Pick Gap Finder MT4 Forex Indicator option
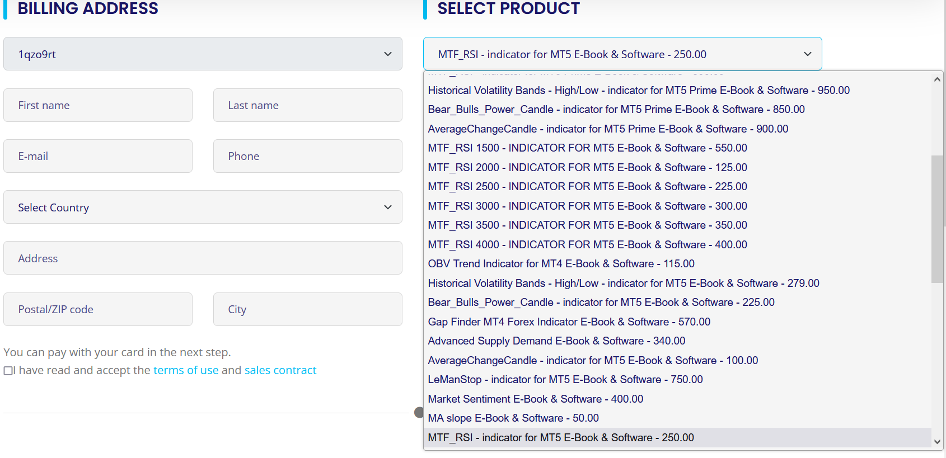 pos(569,322)
